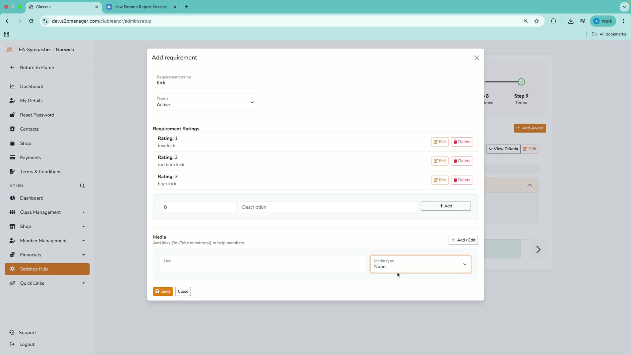Expand Member Management submenu
This screenshot has width=631, height=355.
(x=47, y=241)
